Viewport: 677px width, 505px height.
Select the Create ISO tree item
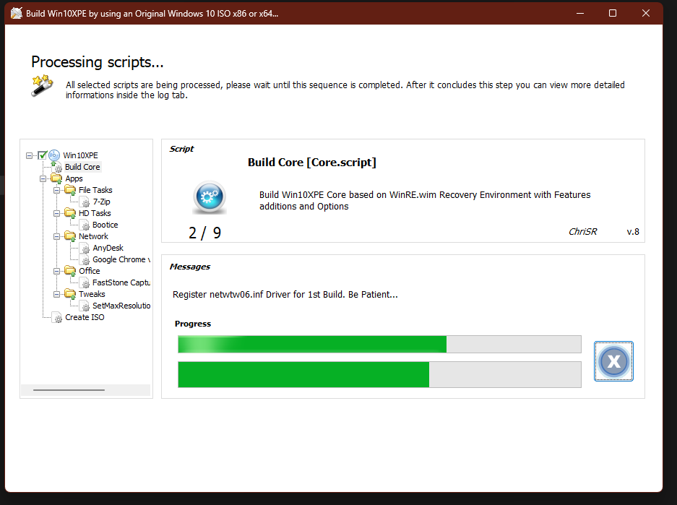click(x=85, y=317)
